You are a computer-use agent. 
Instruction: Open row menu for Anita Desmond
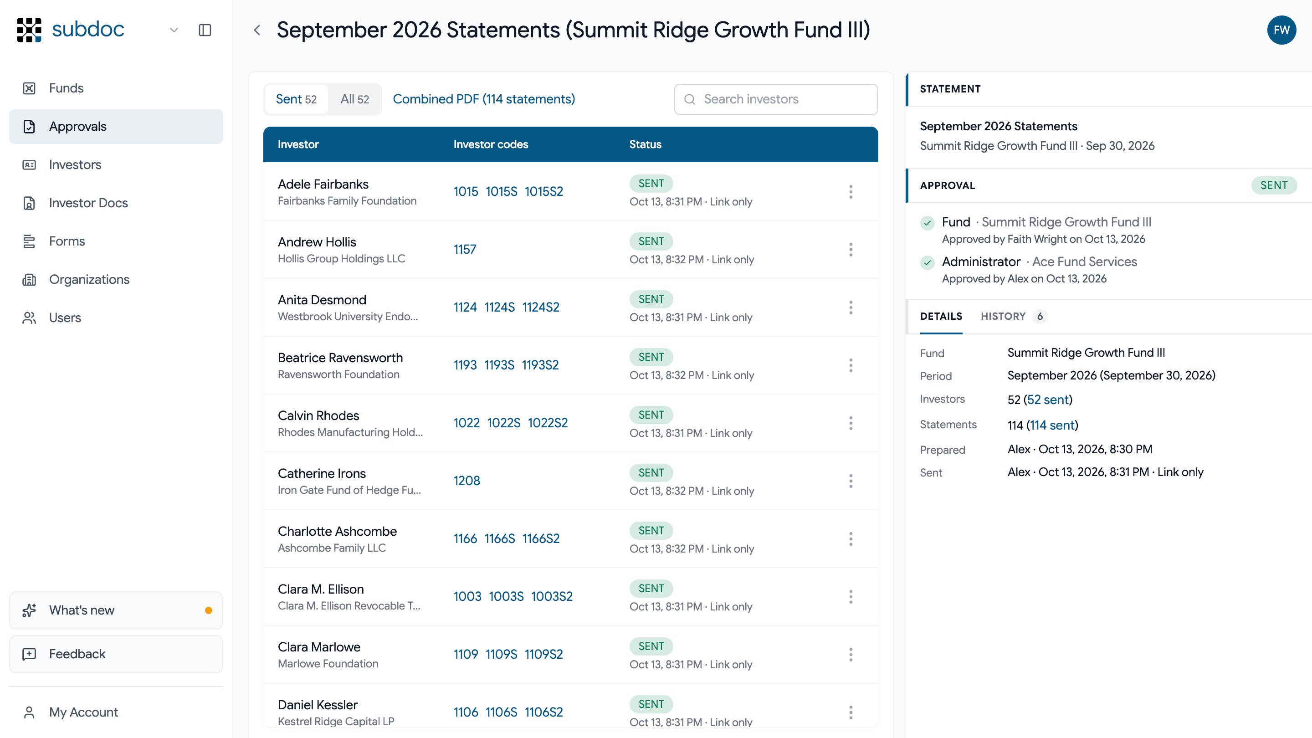[x=851, y=307]
